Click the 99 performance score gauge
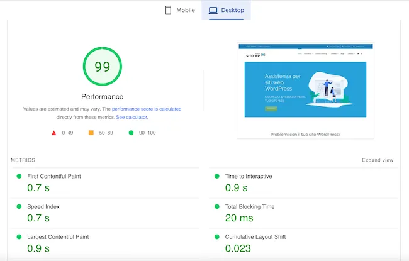 point(102,67)
